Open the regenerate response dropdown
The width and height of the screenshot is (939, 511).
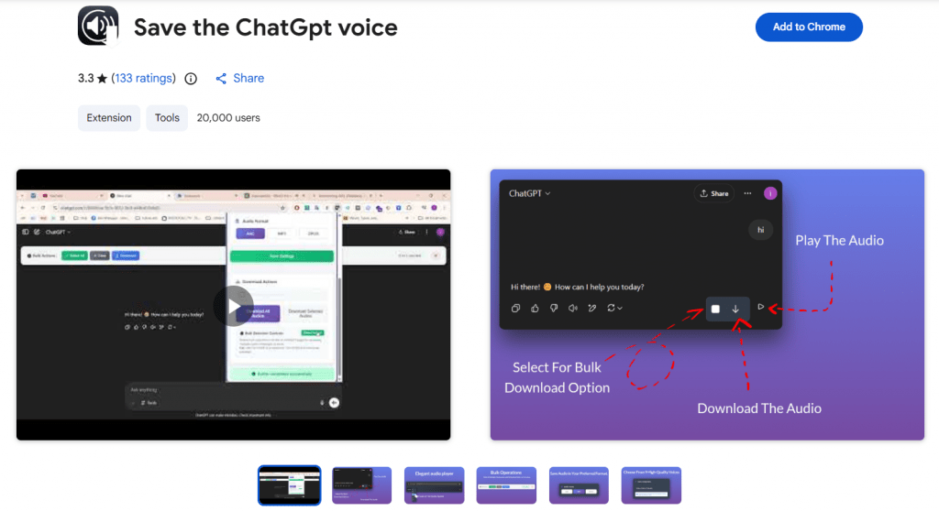pos(614,308)
